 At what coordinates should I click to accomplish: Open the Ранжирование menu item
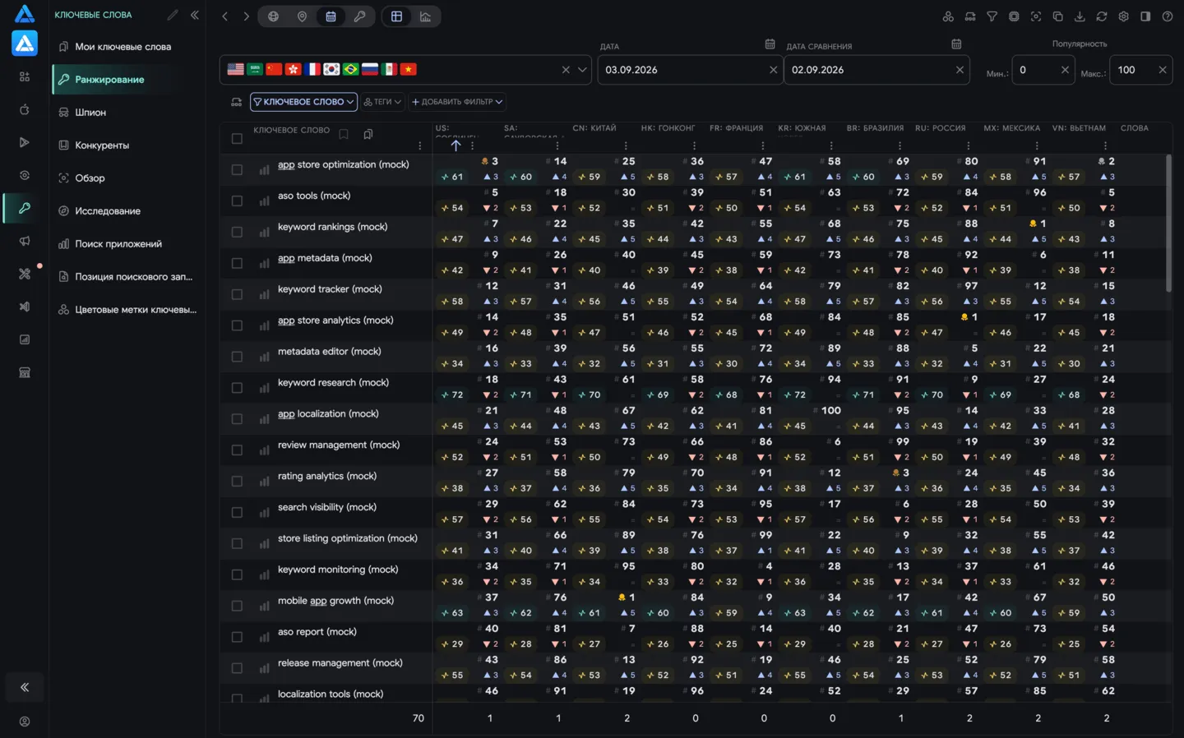pos(127,80)
